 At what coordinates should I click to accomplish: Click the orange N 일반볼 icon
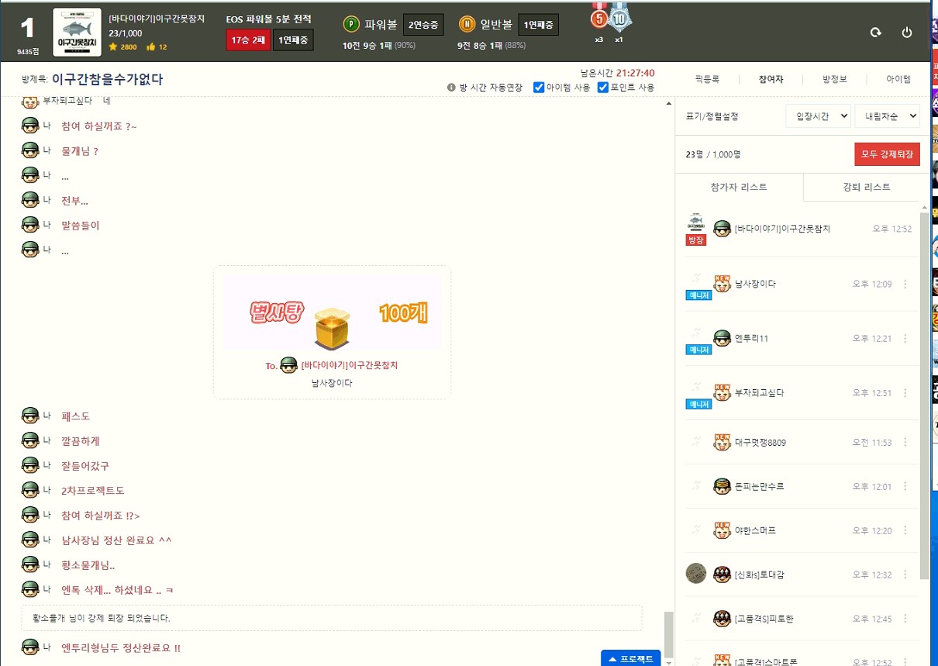(467, 24)
